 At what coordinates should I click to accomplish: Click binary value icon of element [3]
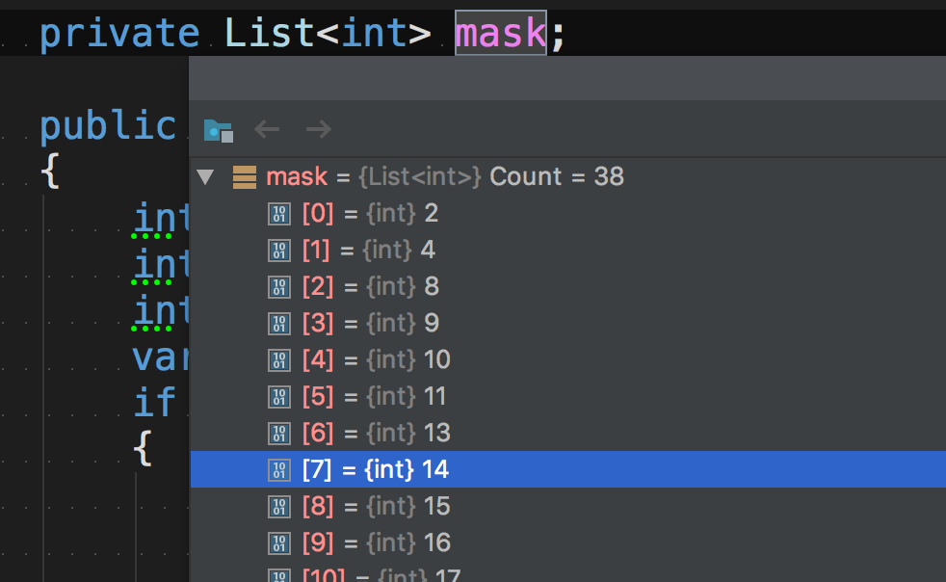pos(278,324)
